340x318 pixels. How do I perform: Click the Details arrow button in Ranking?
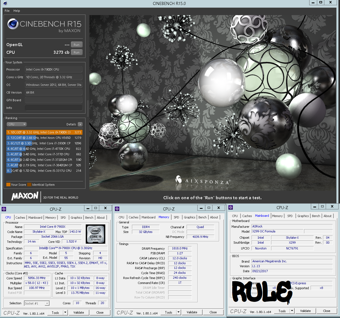(x=80, y=124)
